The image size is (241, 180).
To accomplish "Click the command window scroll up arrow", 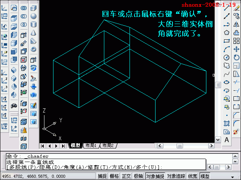I will pos(235,156).
